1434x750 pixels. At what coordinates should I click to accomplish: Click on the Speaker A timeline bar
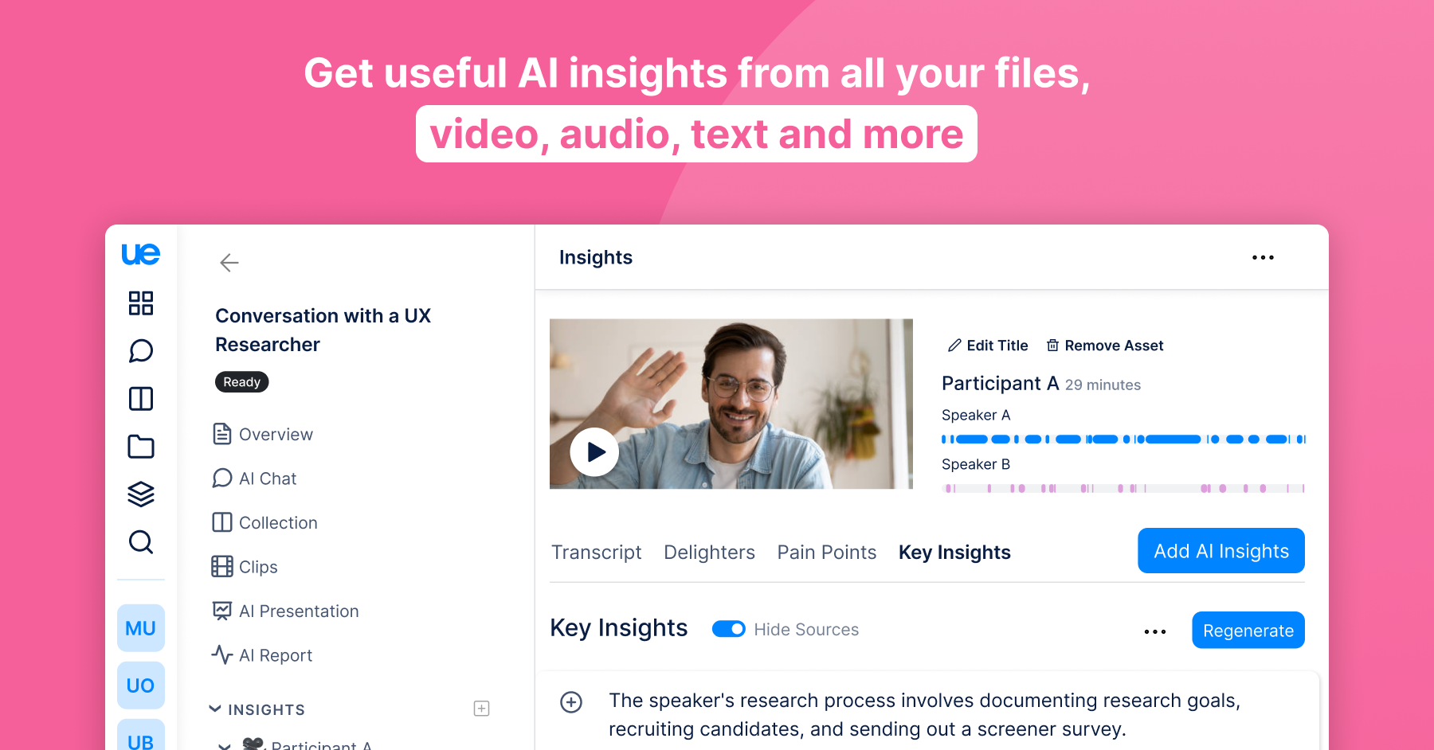tap(1123, 439)
